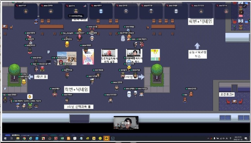The height and width of the screenshot is (143, 251).
Task: Show next participants with the right chevron
Action: point(241,13)
